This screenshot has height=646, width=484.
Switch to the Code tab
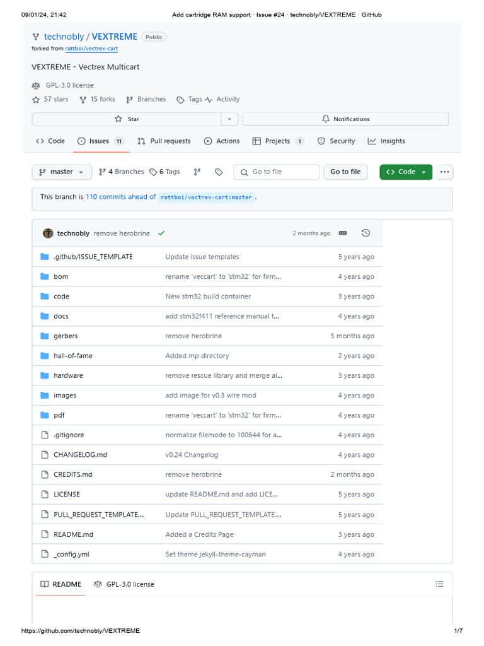50,141
